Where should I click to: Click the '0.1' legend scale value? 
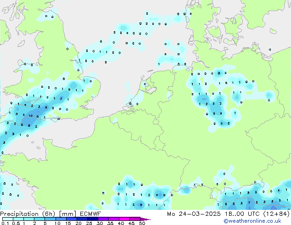coord(5,223)
